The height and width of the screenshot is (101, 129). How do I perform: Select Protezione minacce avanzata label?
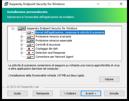(x=53, y=36)
